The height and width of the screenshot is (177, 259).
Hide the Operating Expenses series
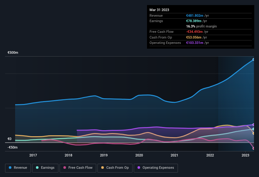click(x=156, y=168)
